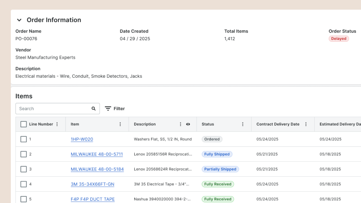Click line 2 estimated date 05/18/2025

[330, 154]
